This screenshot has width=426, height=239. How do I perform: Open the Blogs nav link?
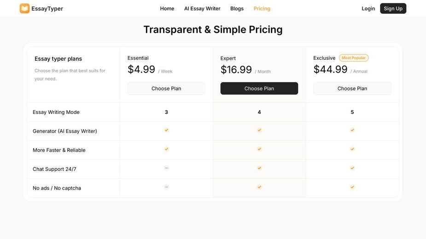[237, 8]
